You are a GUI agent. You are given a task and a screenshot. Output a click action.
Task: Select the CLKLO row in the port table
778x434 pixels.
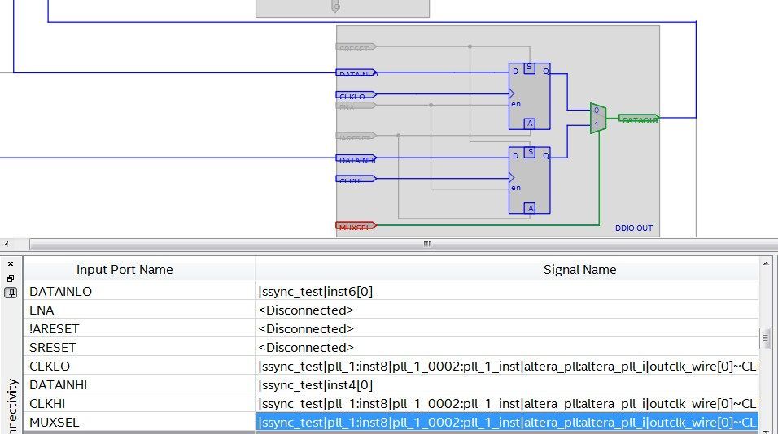click(x=391, y=366)
